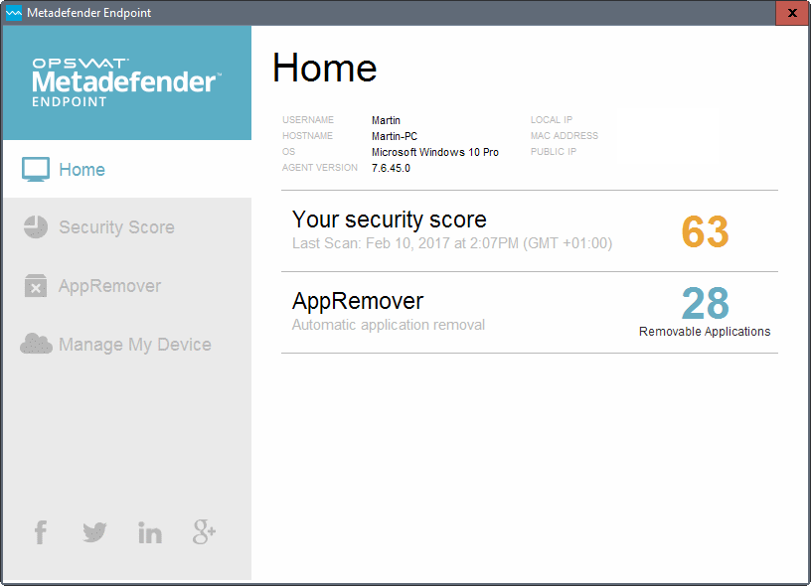Click the hostname value Martin-PC
The height and width of the screenshot is (586, 811).
(395, 136)
